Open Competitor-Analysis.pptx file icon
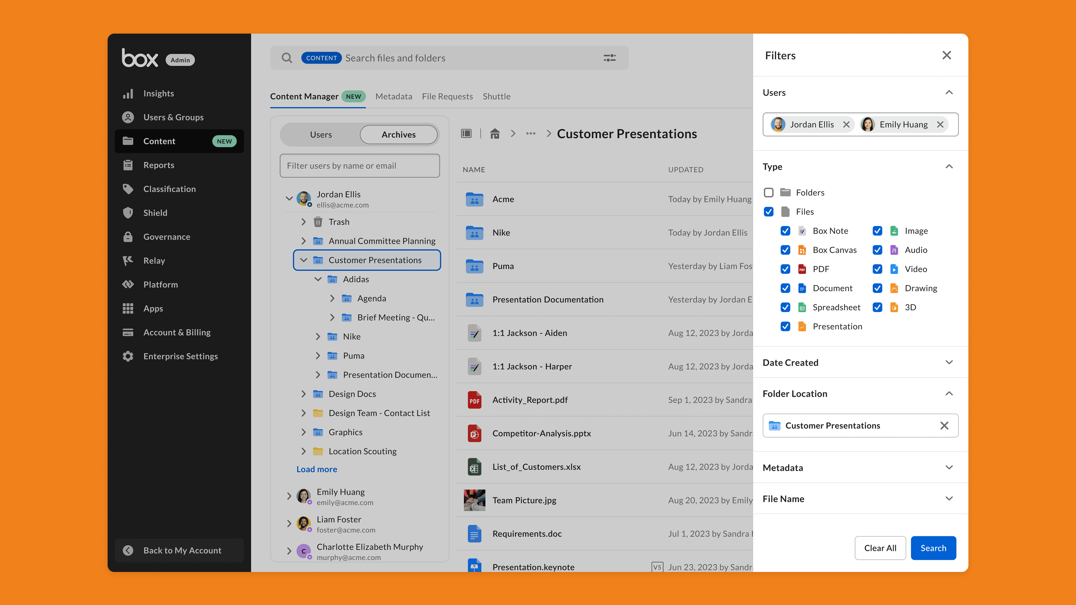This screenshot has height=605, width=1076. point(474,433)
